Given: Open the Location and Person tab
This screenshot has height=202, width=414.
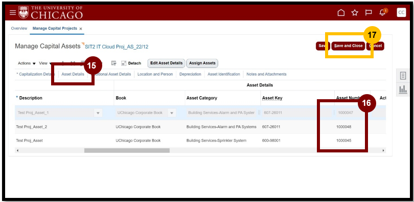Looking at the screenshot, I should coord(155,74).
